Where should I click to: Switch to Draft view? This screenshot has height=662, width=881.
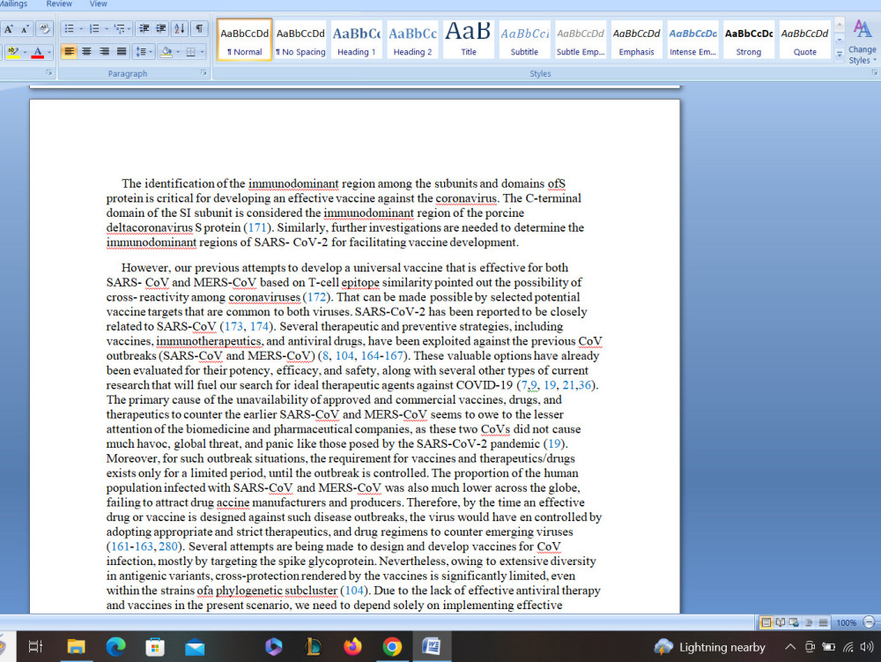pyautogui.click(x=823, y=622)
